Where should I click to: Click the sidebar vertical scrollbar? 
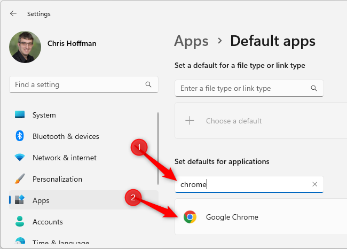(158, 147)
